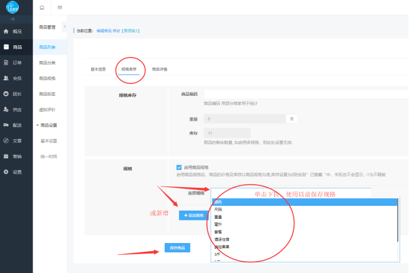Viewport: 409px width, 273px height.
Task: Switch to the 基本信息 tab
Action: tap(98, 69)
